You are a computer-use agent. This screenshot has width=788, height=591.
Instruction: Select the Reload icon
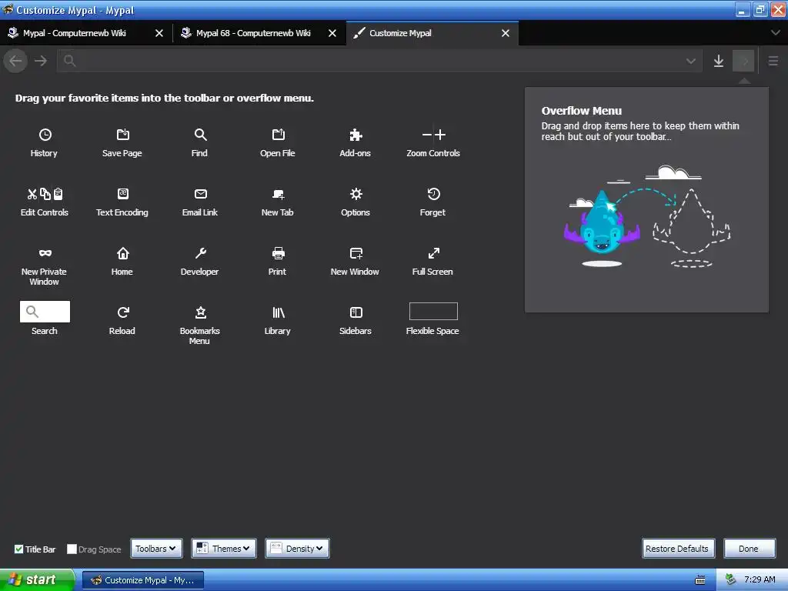tap(122, 312)
